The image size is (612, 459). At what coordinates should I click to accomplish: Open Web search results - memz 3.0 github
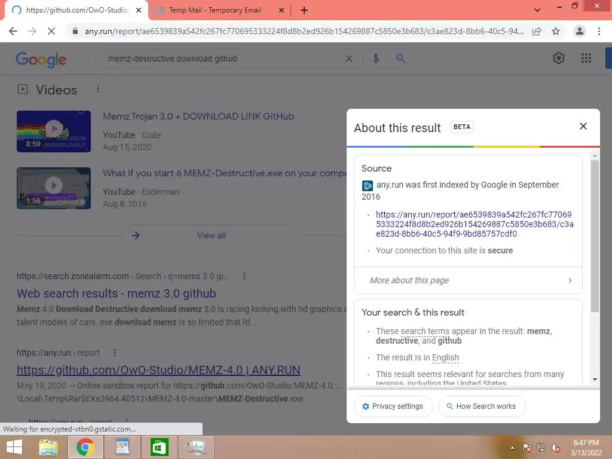pyautogui.click(x=117, y=293)
